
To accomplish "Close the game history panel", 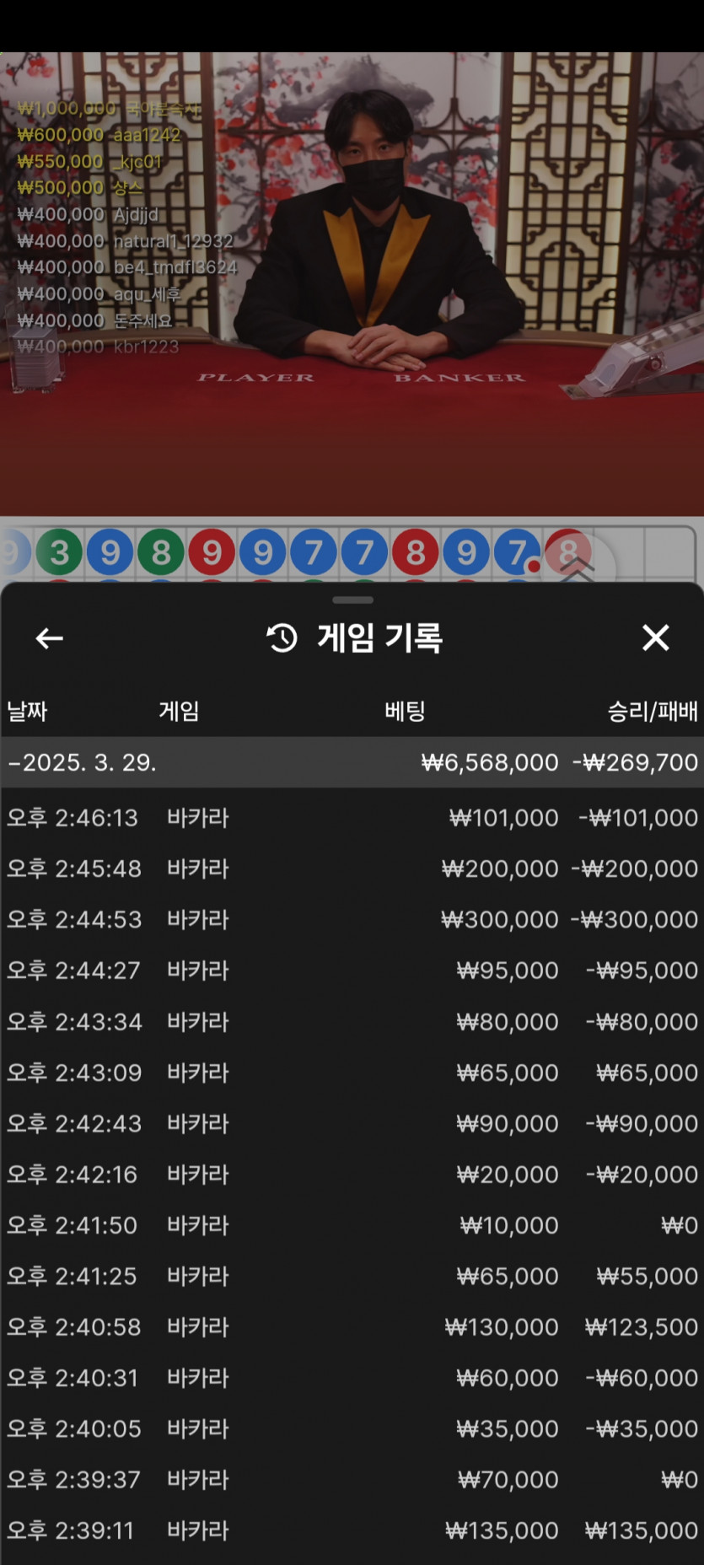I will pyautogui.click(x=655, y=637).
